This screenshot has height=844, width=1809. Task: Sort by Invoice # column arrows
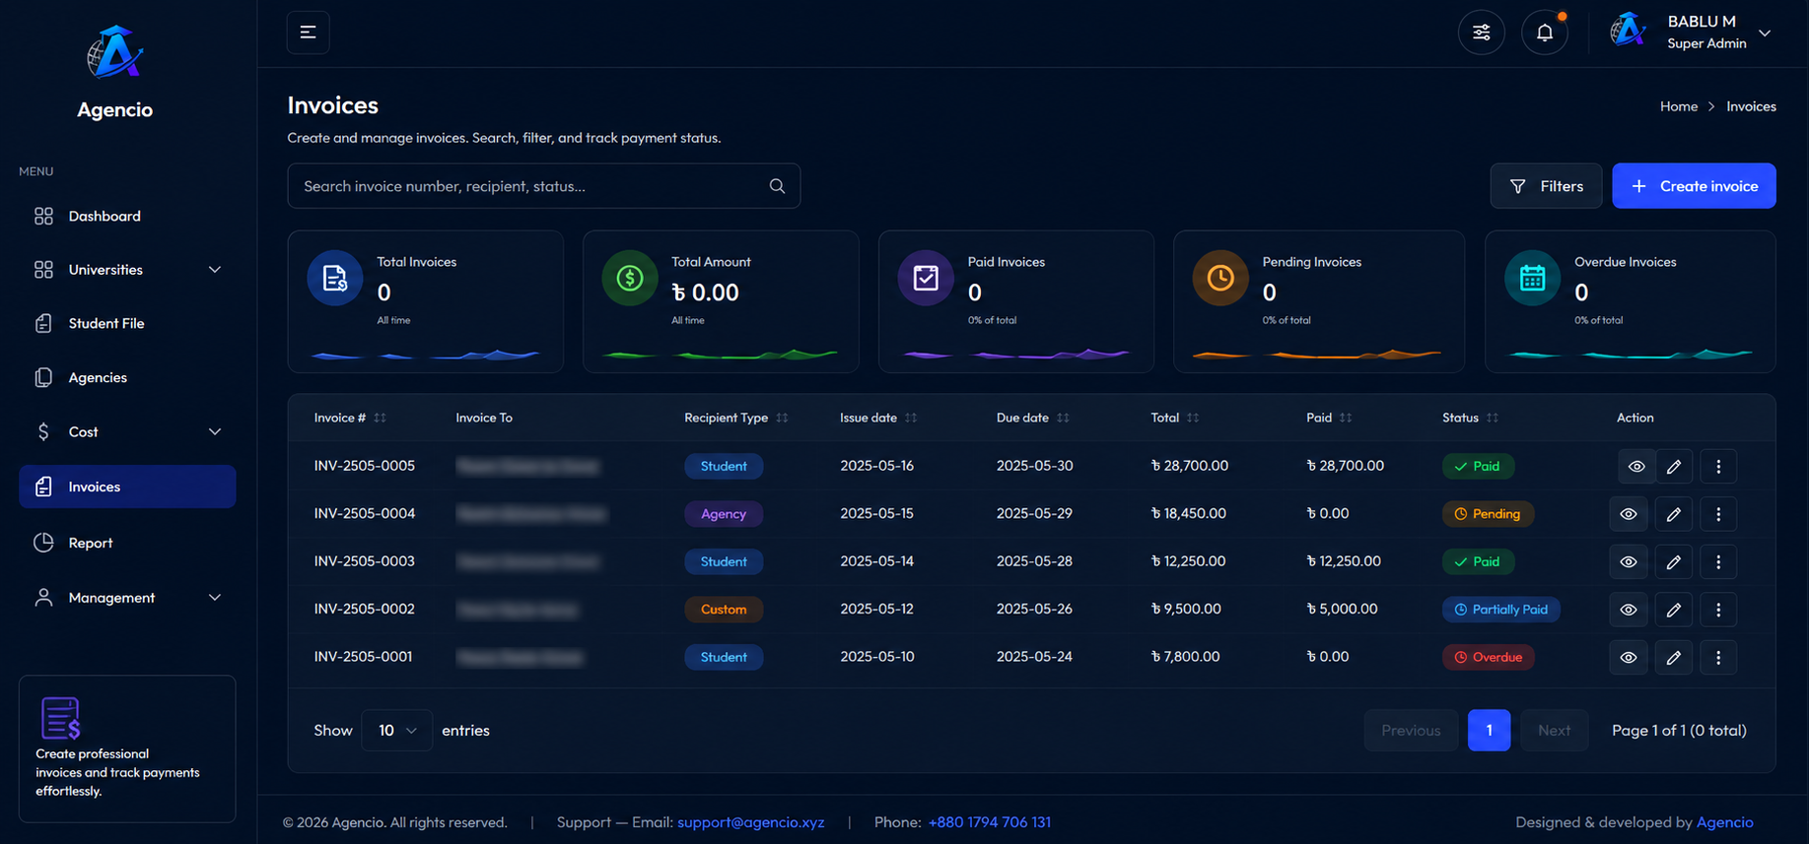380,418
